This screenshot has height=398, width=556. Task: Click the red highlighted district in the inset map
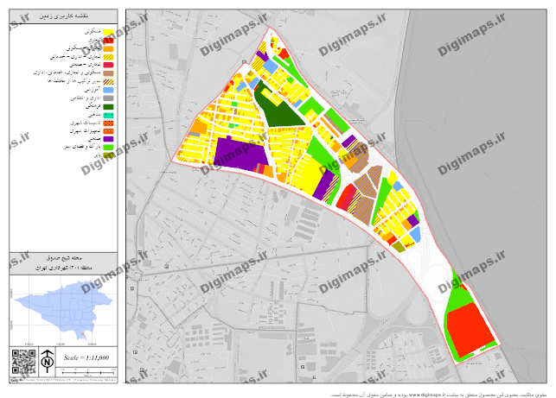click(84, 335)
